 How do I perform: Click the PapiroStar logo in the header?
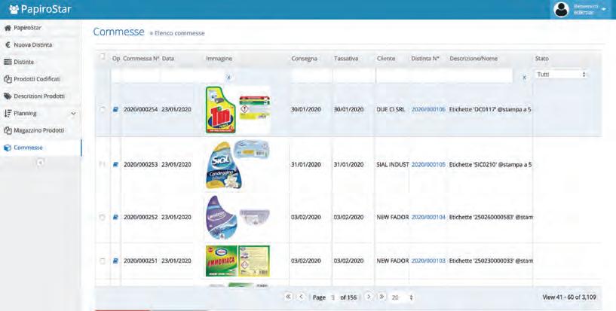[40, 9]
